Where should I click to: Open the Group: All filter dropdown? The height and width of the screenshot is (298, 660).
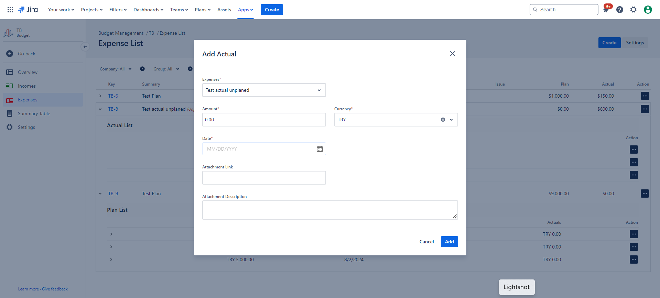coord(166,69)
